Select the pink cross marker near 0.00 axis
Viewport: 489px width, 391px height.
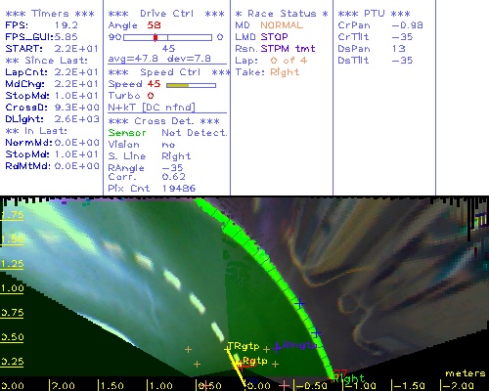[x=284, y=385]
